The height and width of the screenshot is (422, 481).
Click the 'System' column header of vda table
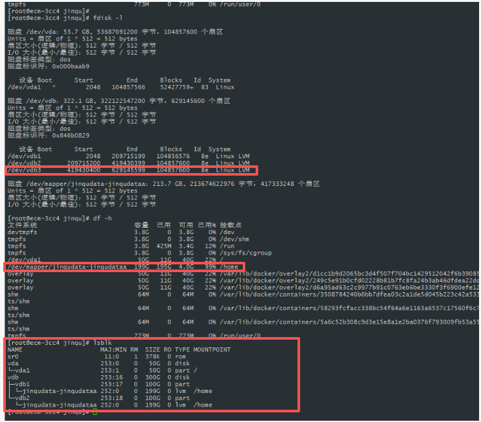coord(220,80)
